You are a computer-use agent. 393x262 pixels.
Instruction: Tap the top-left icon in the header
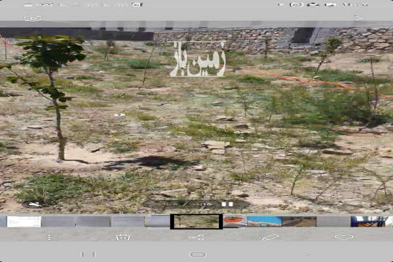pos(33,18)
